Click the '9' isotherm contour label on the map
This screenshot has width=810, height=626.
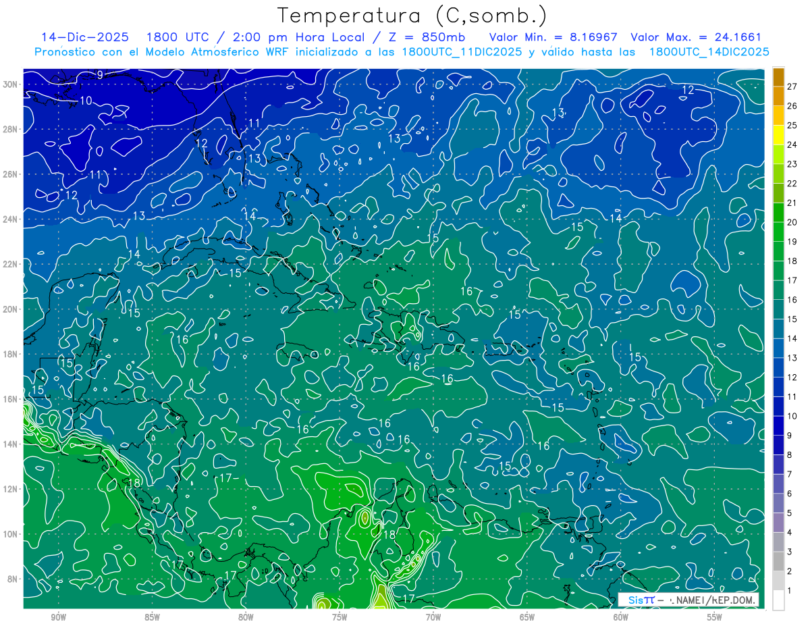tap(100, 75)
